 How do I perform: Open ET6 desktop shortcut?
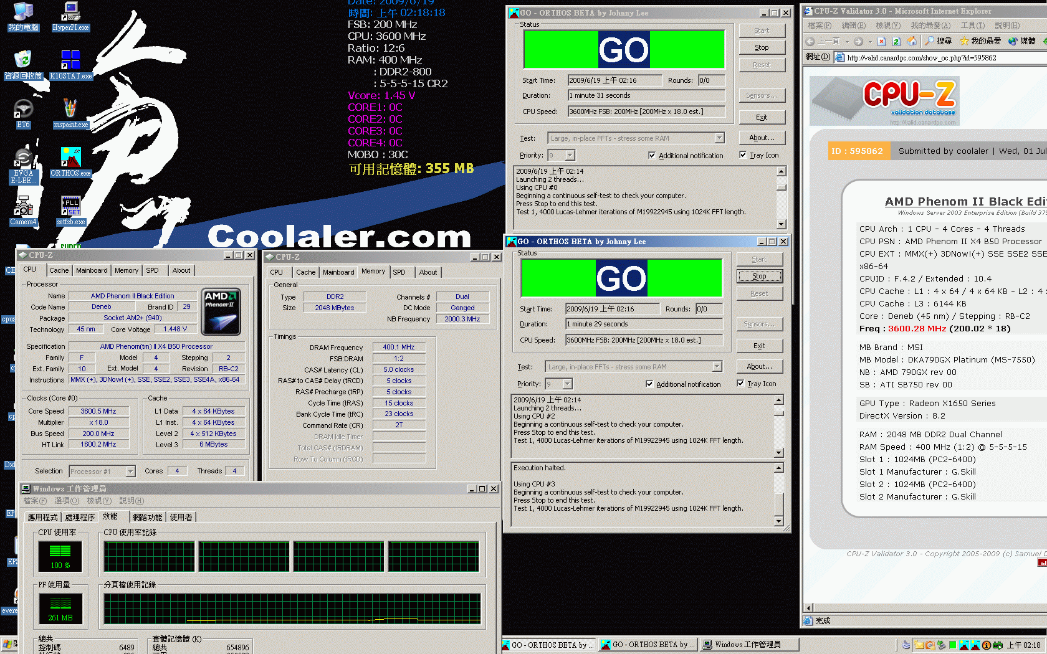click(x=23, y=113)
